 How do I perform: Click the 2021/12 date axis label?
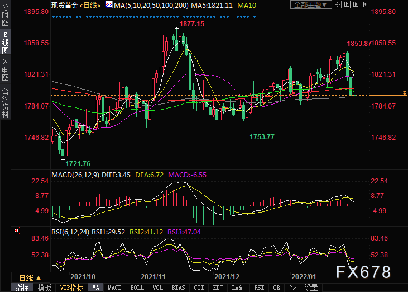227,277
